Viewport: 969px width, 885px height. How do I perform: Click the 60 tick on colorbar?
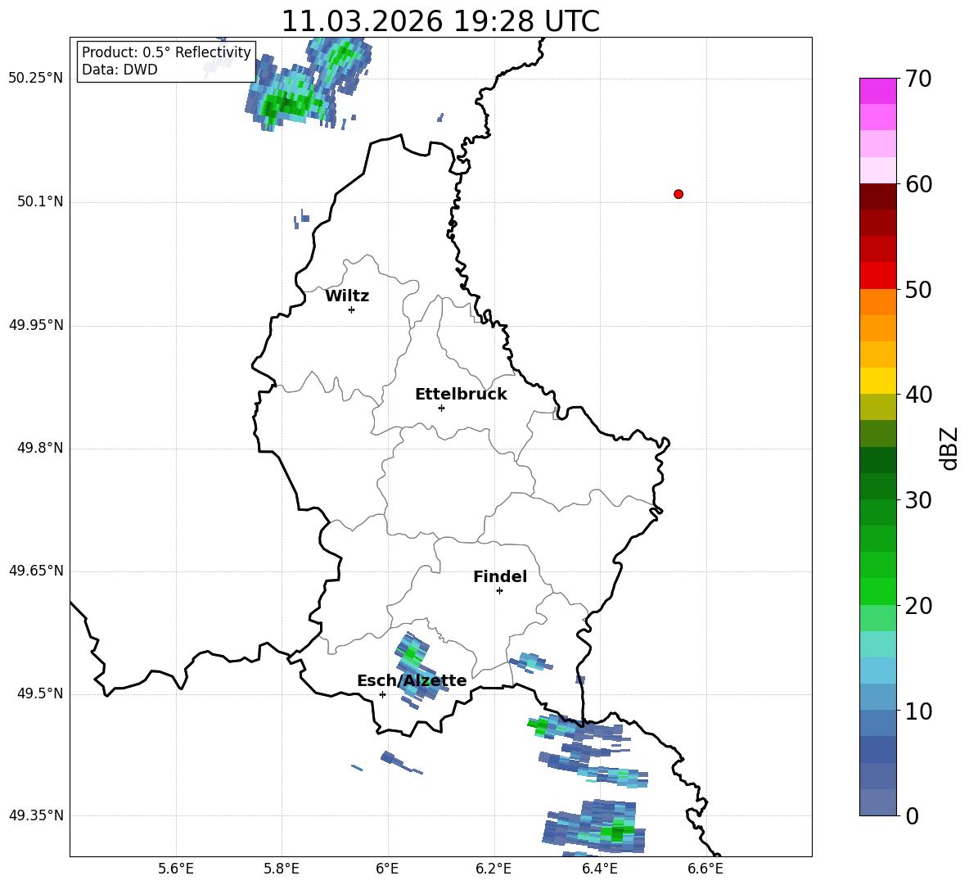[x=918, y=184]
